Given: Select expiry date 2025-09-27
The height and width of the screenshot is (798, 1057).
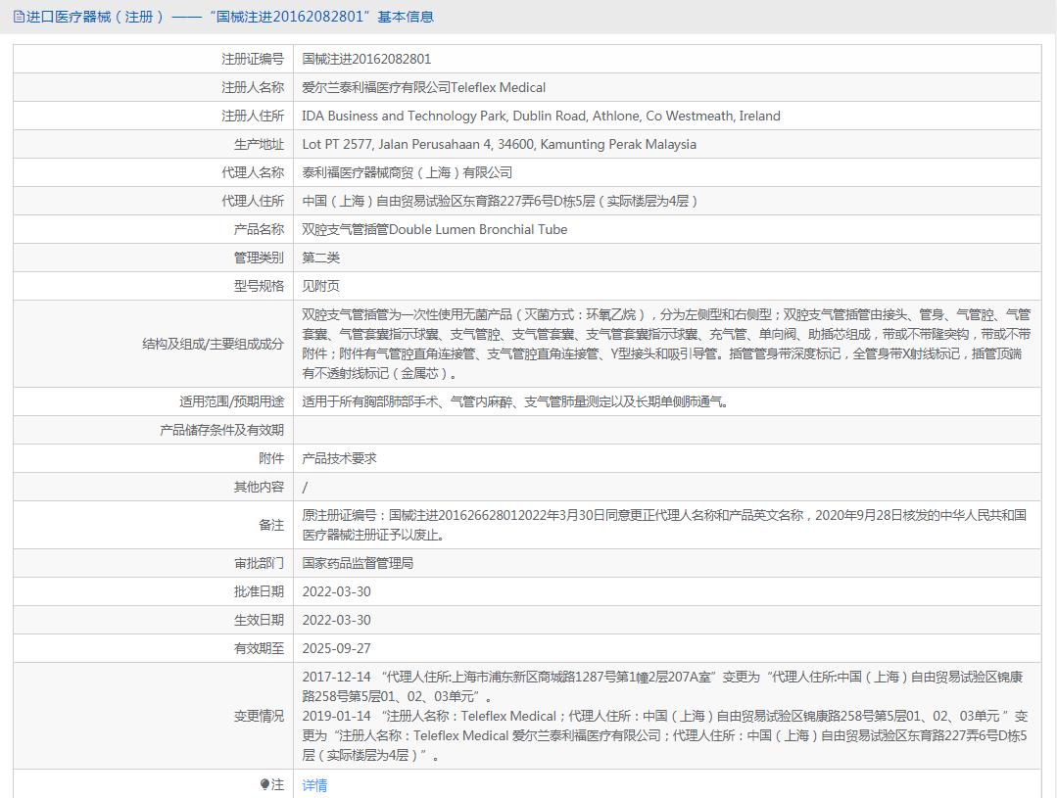Looking at the screenshot, I should pyautogui.click(x=336, y=648).
